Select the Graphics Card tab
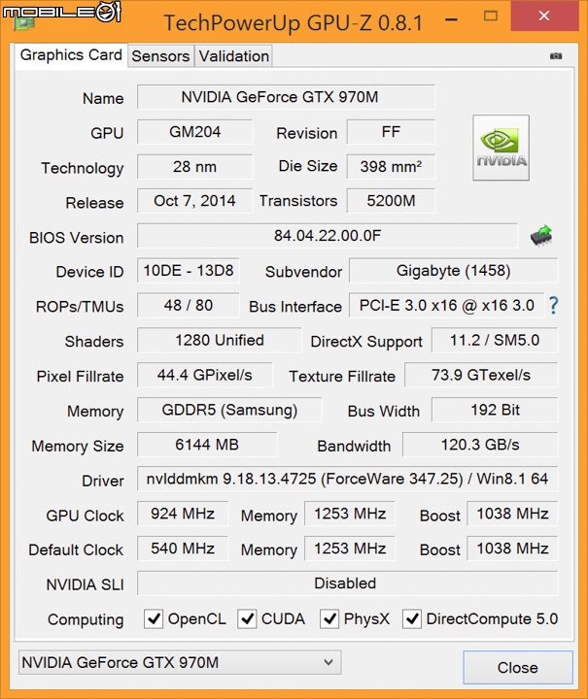This screenshot has width=588, height=699. pyautogui.click(x=71, y=54)
